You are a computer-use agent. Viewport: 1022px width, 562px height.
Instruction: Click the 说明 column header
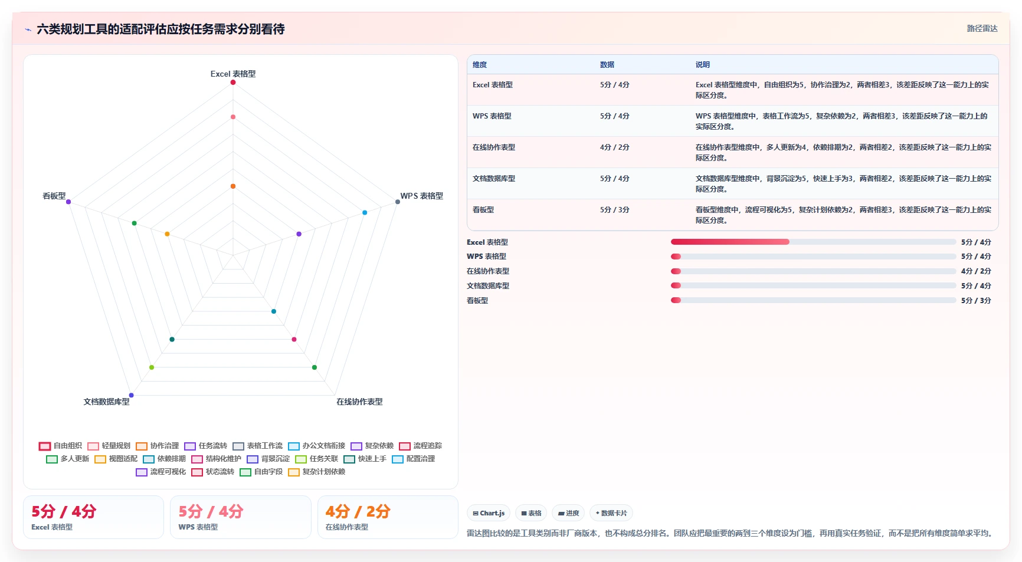pos(703,65)
